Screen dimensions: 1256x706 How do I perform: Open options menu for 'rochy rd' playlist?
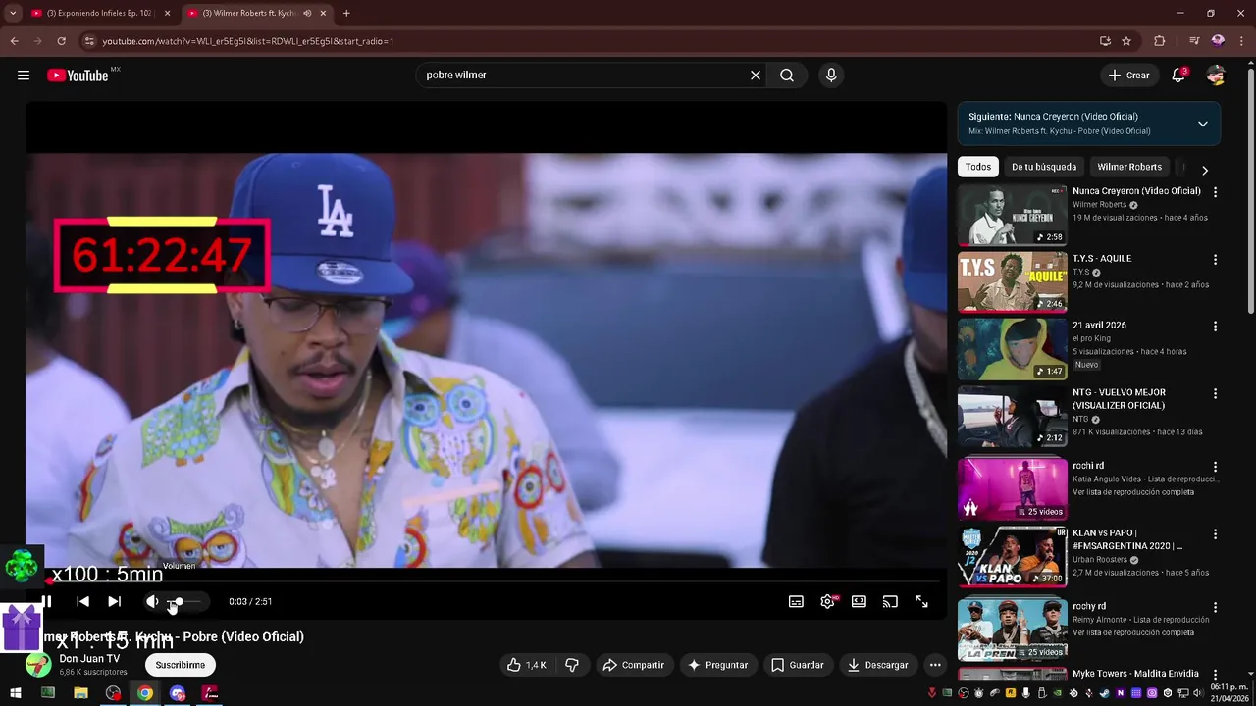pos(1215,607)
